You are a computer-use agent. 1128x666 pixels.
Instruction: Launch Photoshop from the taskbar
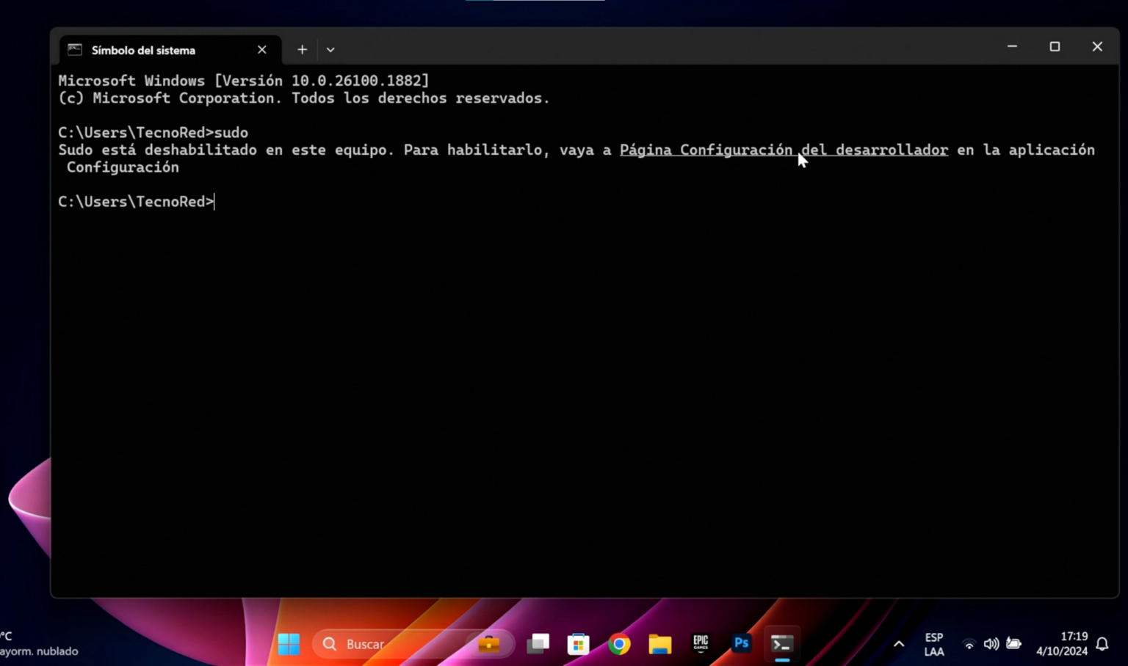point(741,643)
